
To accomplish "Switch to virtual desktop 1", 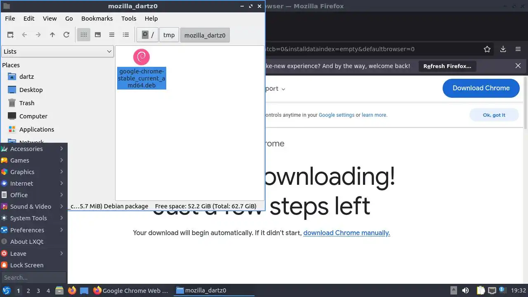I will (18, 291).
